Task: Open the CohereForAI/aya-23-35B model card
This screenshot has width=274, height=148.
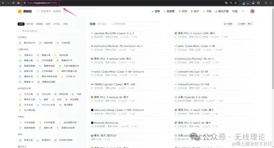Action: (214, 86)
